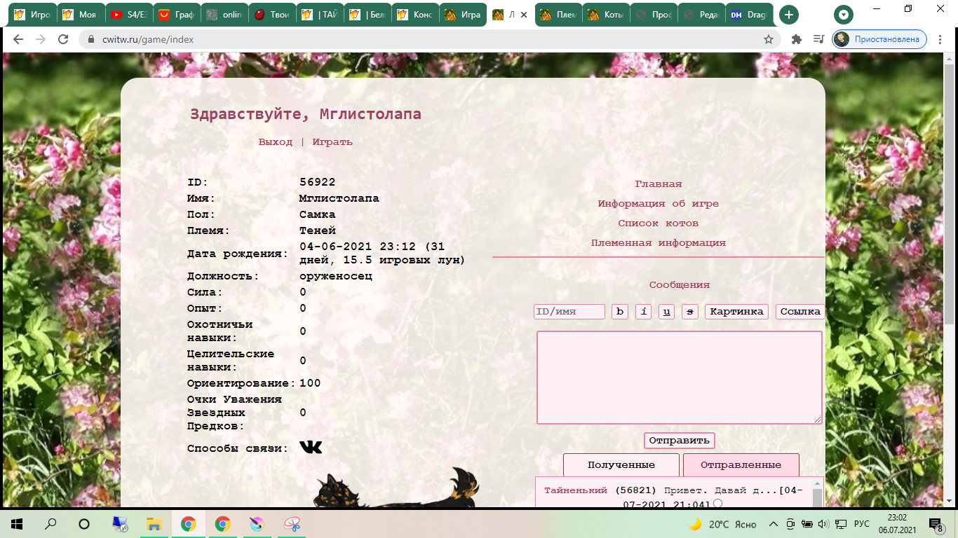Open sender Тайненький's profile link
Viewport: 958px width, 538px height.
(x=576, y=490)
